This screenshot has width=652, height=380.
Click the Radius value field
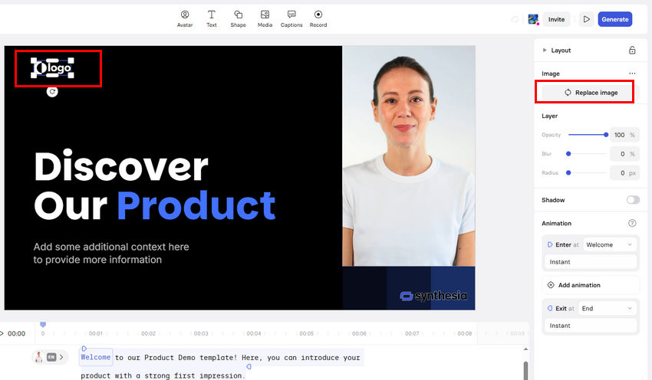click(624, 173)
